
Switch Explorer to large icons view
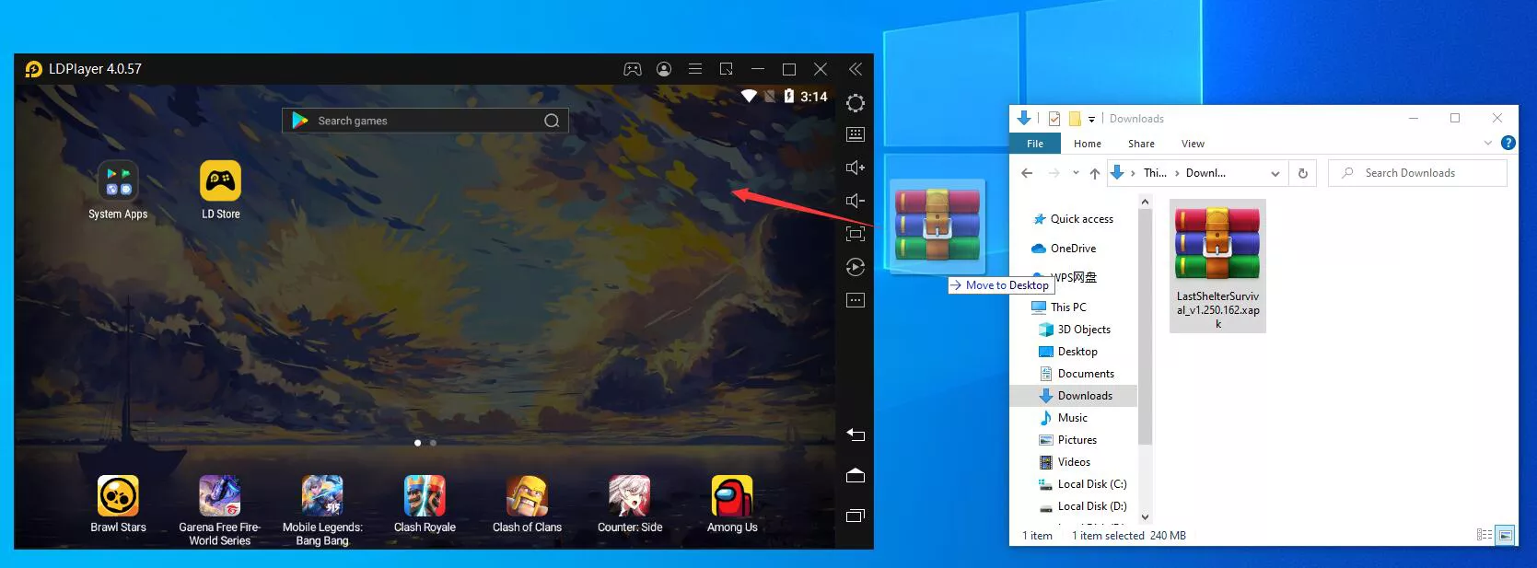pos(1506,535)
